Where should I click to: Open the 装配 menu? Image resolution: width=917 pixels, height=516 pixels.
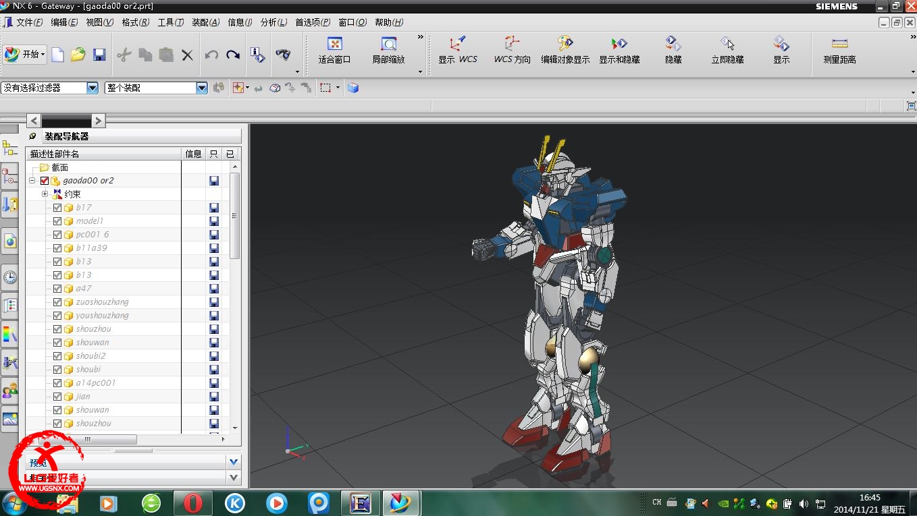point(205,22)
